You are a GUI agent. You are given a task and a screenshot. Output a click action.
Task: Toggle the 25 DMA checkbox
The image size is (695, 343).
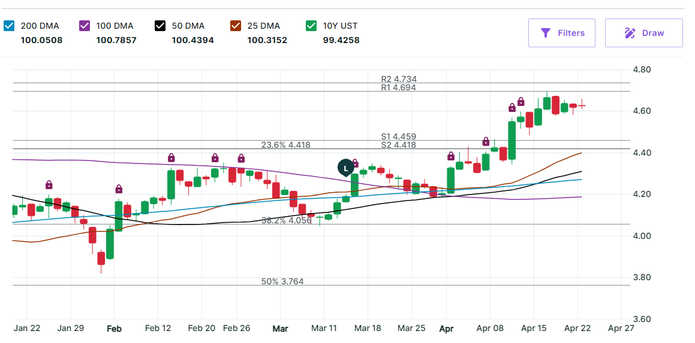[235, 26]
